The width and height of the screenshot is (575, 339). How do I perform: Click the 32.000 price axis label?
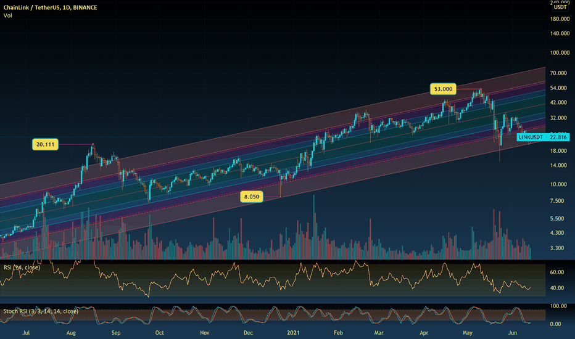click(x=558, y=118)
